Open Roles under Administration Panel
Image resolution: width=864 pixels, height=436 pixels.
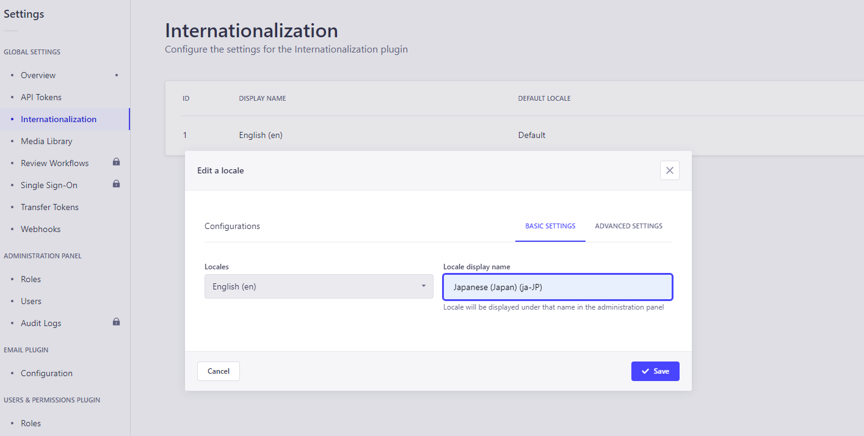pyautogui.click(x=31, y=279)
